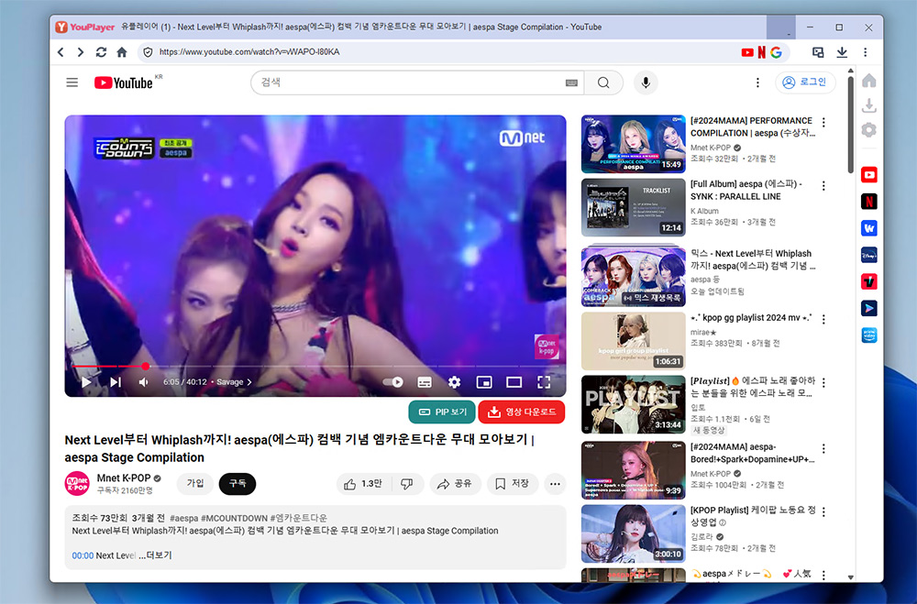Open options menu for SYNK : PARALLEL LINE video

click(823, 186)
